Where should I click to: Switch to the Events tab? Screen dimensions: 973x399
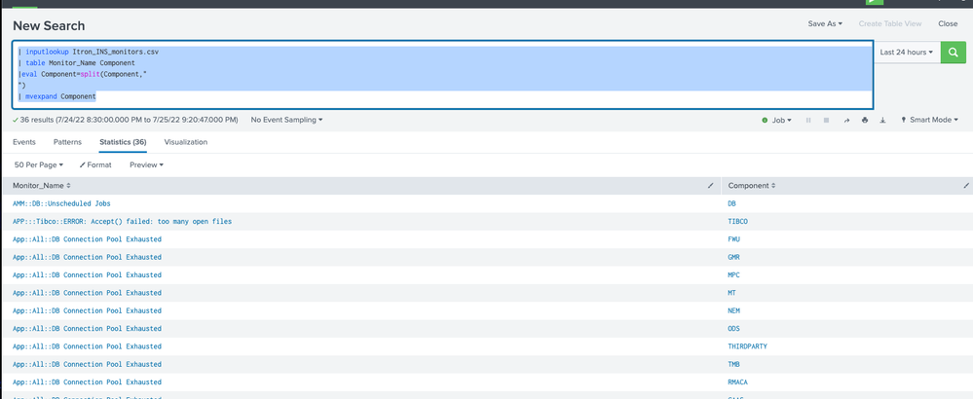tap(24, 142)
